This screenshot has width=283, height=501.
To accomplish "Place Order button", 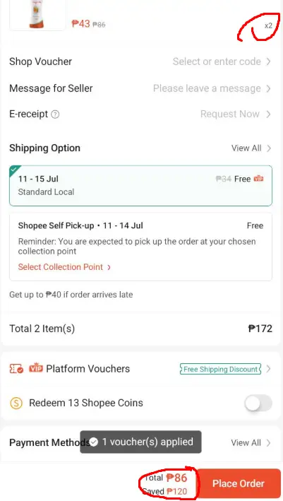I will [x=239, y=483].
